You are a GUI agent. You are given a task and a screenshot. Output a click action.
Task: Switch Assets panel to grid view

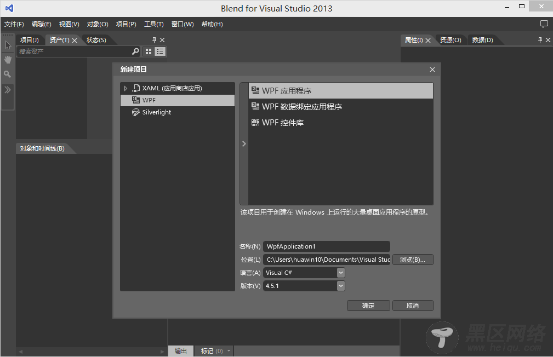coord(149,51)
